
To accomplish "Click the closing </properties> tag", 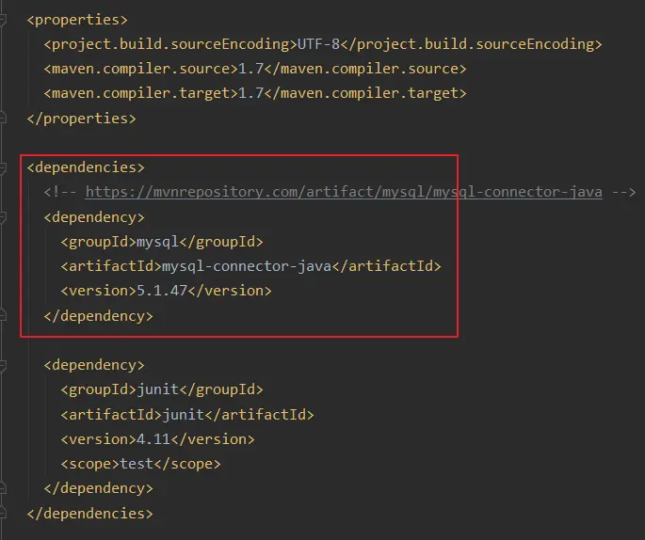I will pyautogui.click(x=81, y=119).
